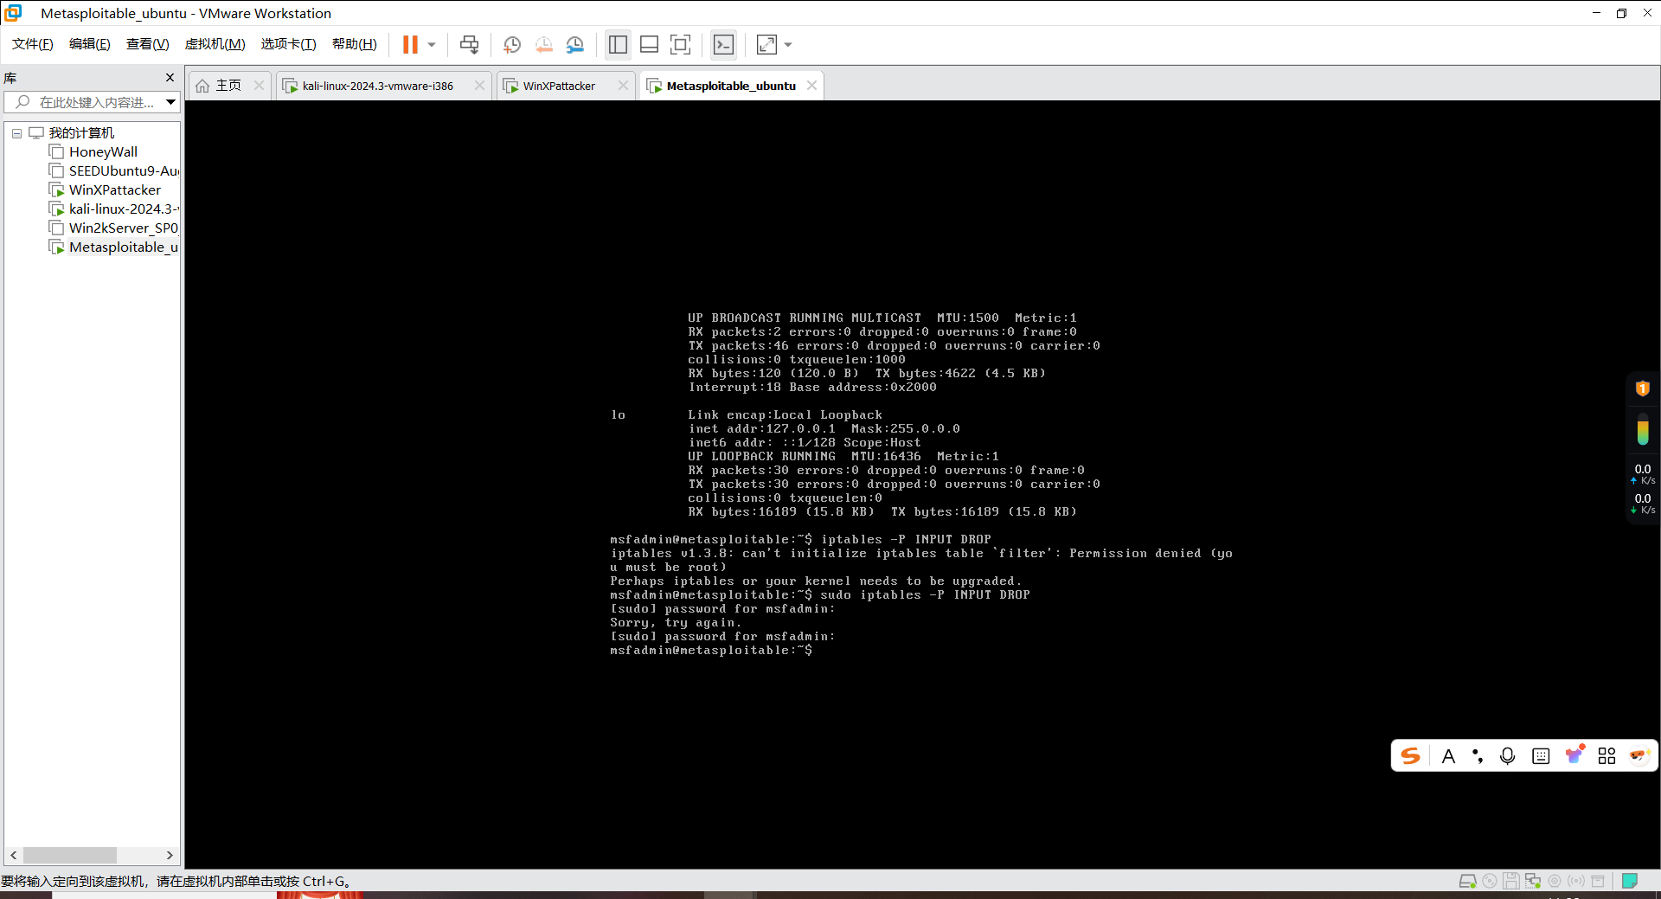Open the 选项卡(T) menu
Screen dimensions: 1661x899
pos(289,44)
